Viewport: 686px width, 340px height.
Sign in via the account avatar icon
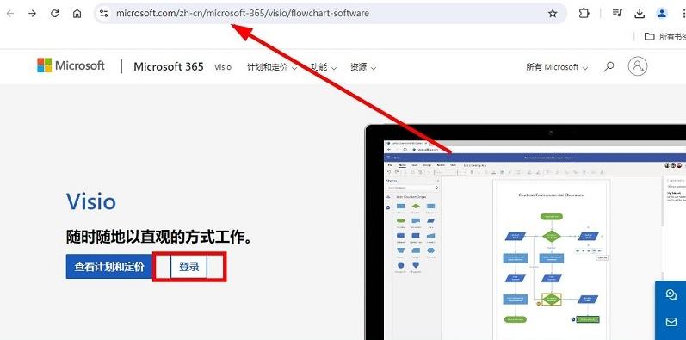point(638,66)
